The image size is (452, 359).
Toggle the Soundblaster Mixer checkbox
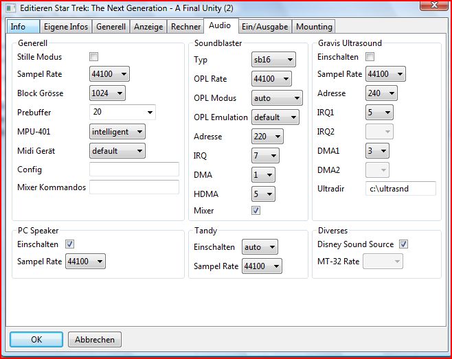[256, 211]
